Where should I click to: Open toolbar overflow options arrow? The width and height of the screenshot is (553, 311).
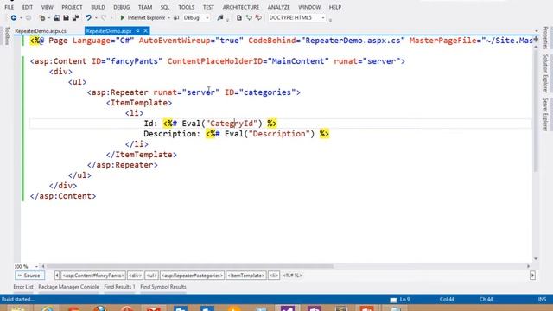[x=330, y=20]
